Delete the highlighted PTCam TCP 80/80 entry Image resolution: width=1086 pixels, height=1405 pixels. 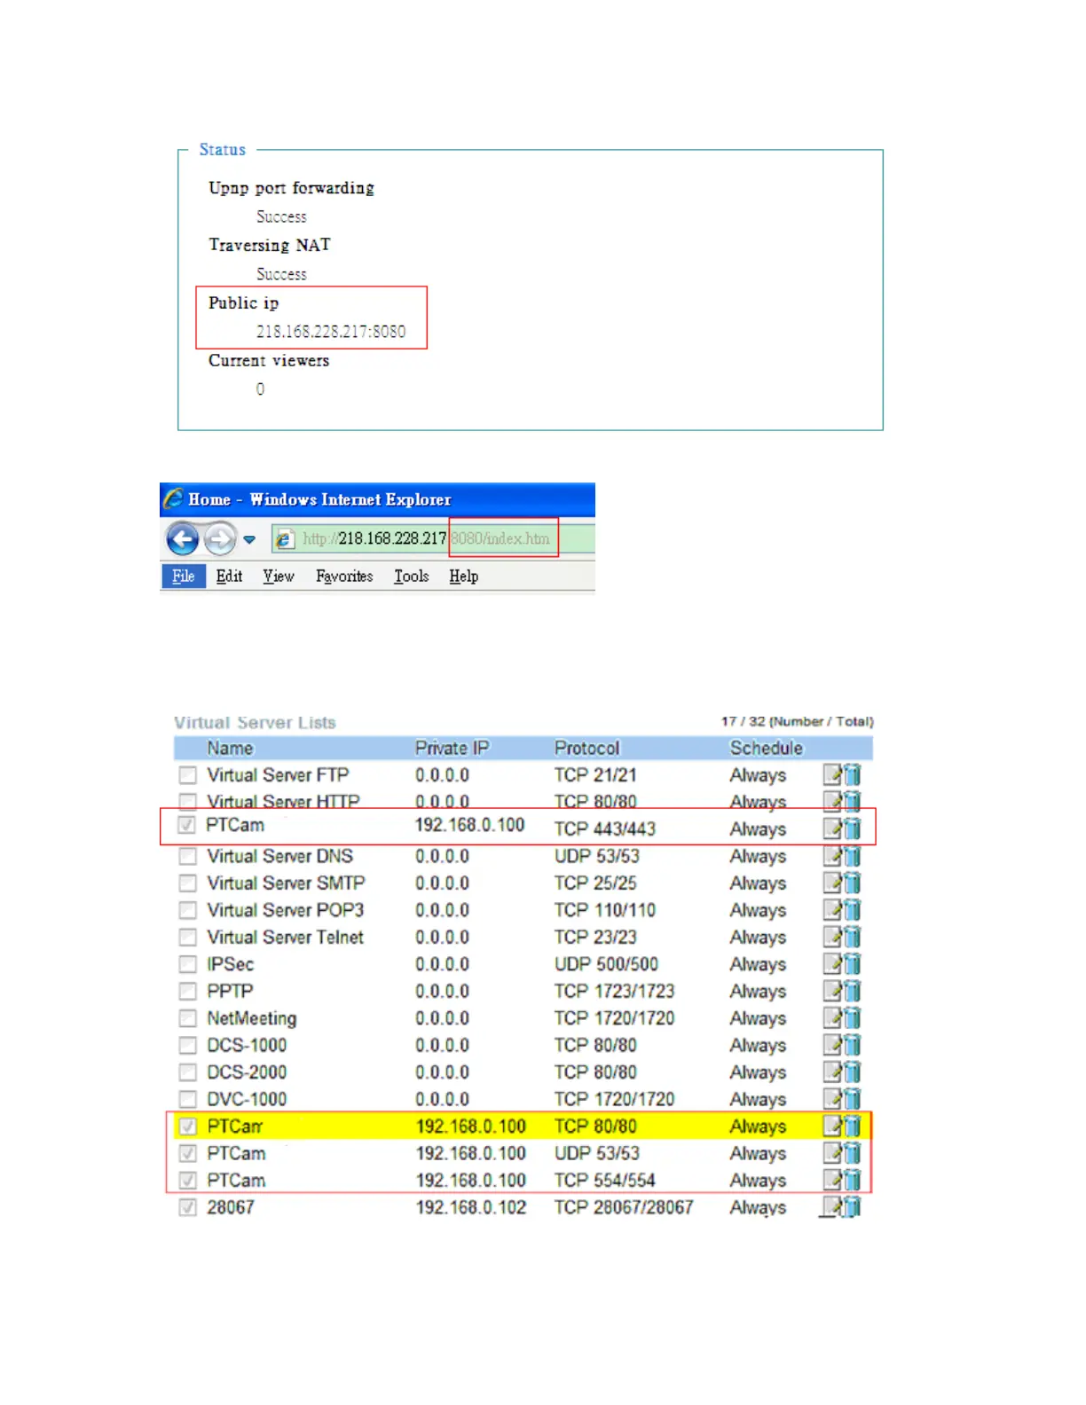click(852, 1126)
